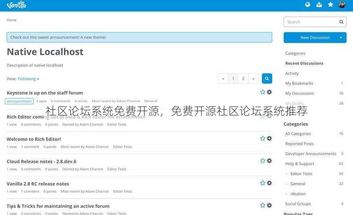
Task: Open My Bookmarks in sidebar
Action: click(299, 83)
